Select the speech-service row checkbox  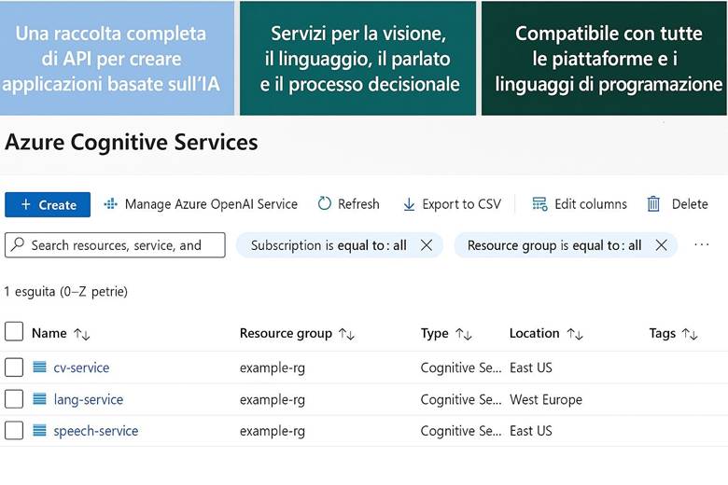click(x=14, y=431)
